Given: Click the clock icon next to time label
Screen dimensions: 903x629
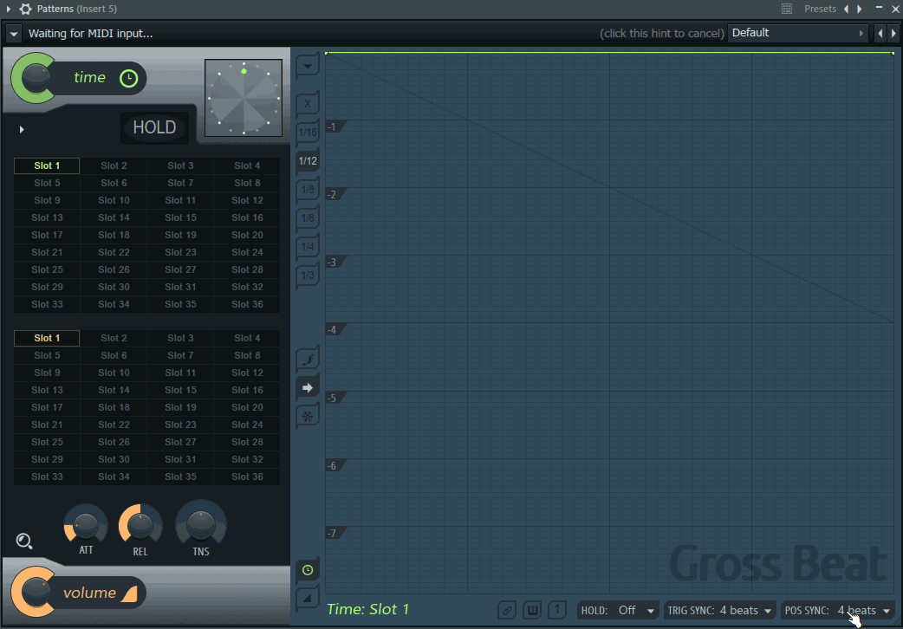Looking at the screenshot, I should (128, 78).
